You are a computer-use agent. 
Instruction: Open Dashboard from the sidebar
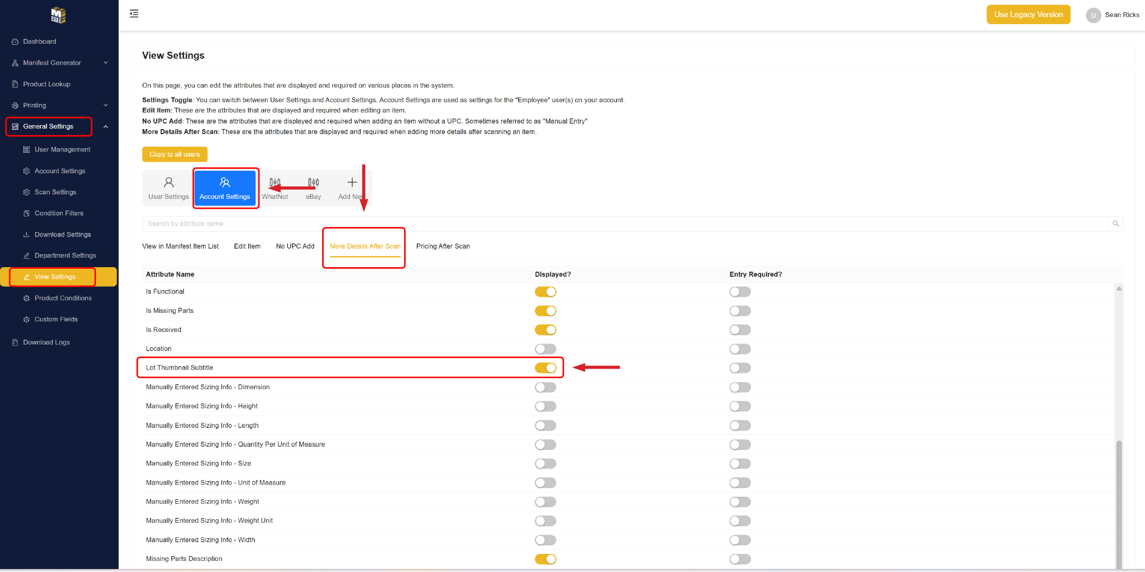point(39,42)
